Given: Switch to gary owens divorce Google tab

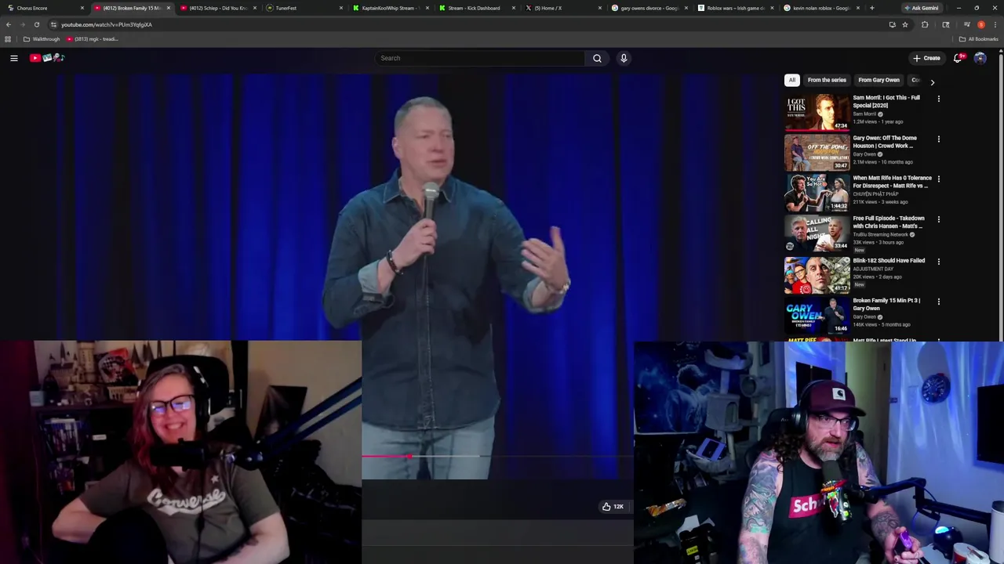Looking at the screenshot, I should pyautogui.click(x=649, y=8).
